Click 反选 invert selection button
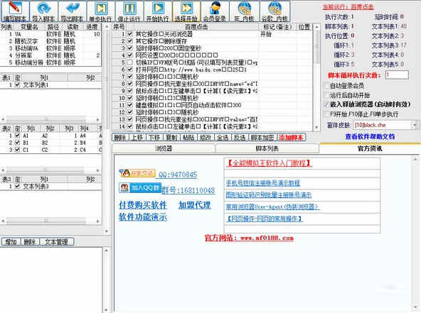Image resolution: width=421 pixels, height=313 pixels. point(240,138)
